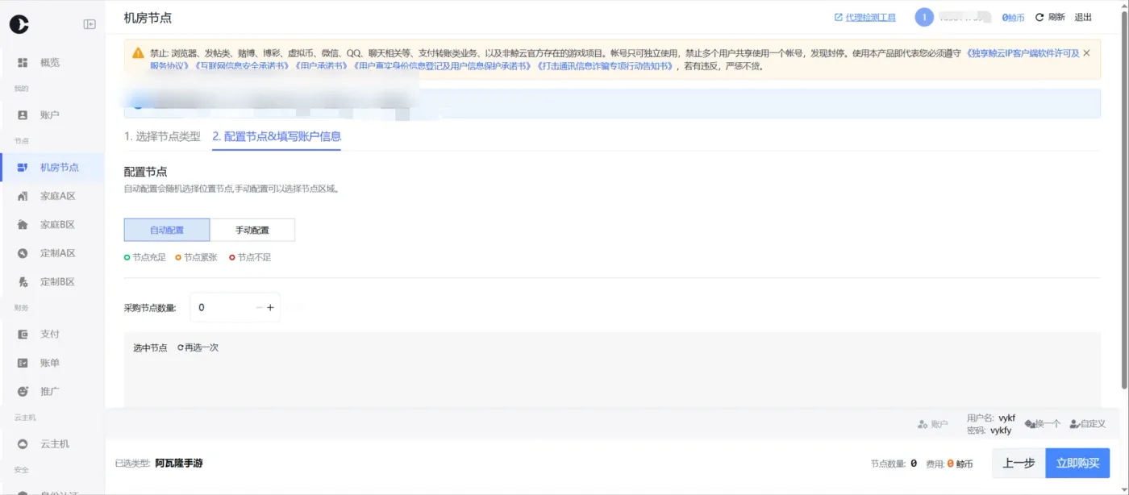Viewport: 1129px width, 495px height.
Task: Open the 代理检测工具 link
Action: click(x=870, y=17)
